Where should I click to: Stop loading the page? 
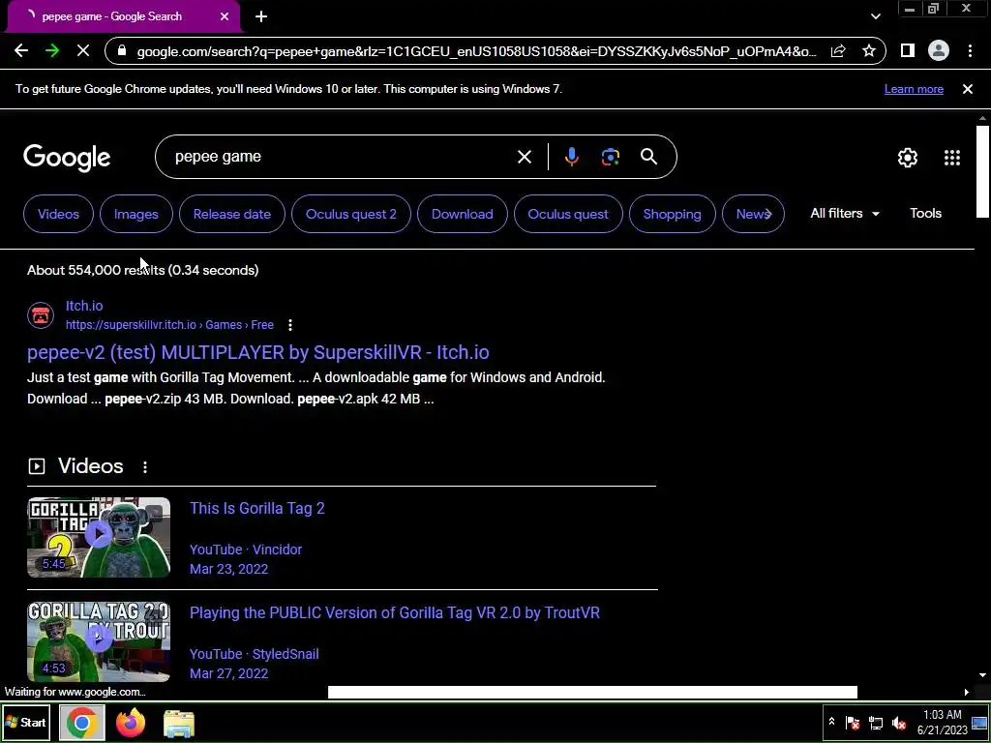point(83,51)
